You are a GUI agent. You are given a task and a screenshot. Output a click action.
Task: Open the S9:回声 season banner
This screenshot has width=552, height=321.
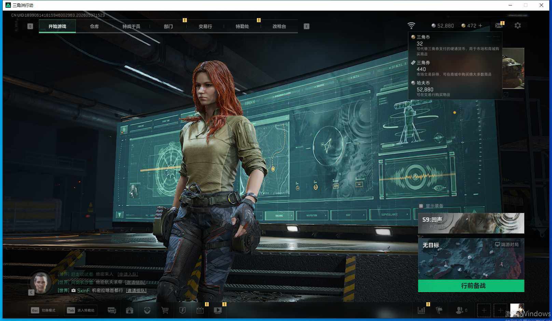471,223
